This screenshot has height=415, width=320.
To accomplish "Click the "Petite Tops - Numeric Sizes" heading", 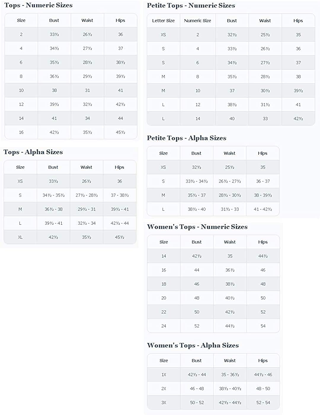I will coord(191,6).
